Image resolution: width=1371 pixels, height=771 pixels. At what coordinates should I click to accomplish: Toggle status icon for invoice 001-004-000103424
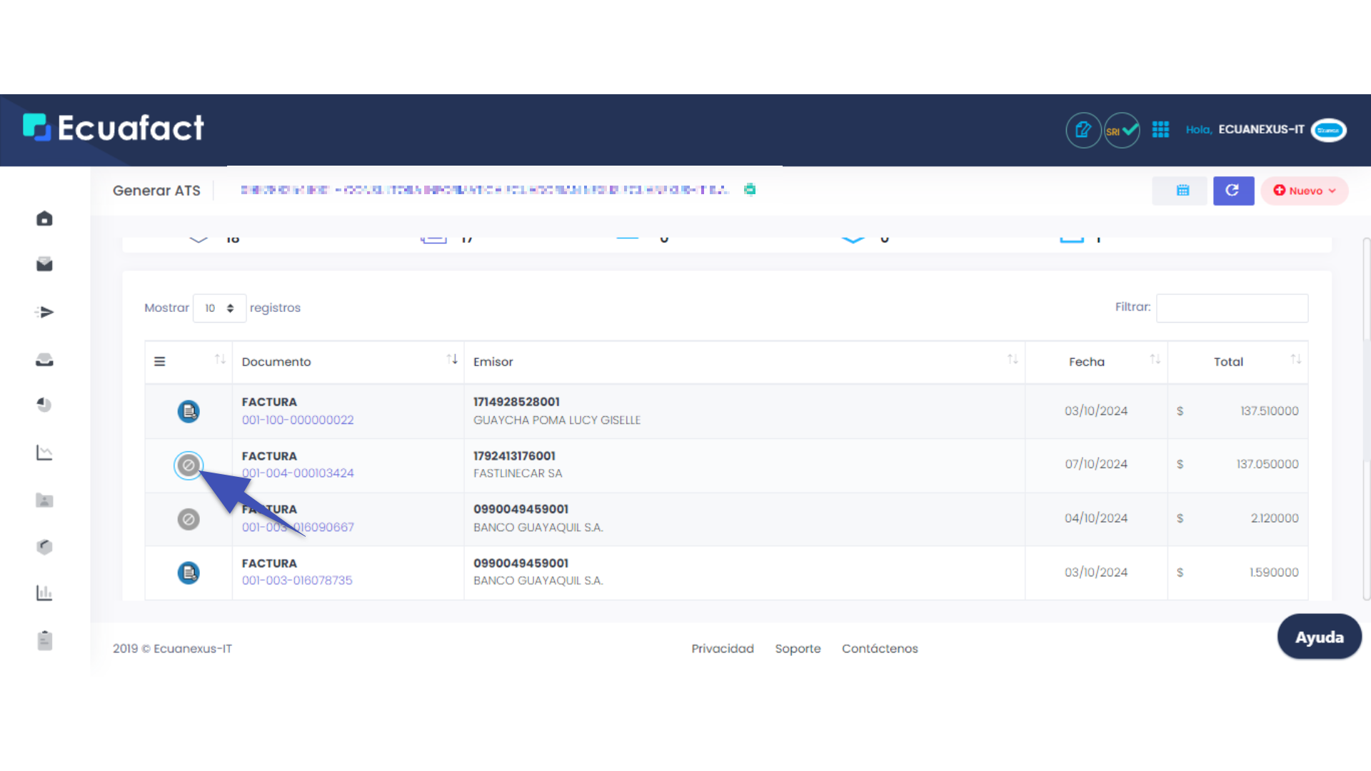pos(189,465)
